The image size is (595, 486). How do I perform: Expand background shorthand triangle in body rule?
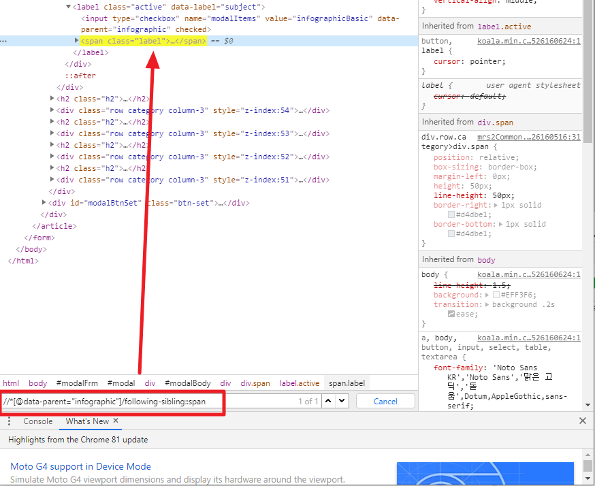pyautogui.click(x=487, y=295)
